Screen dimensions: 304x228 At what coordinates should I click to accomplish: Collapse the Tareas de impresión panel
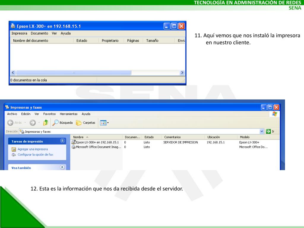(62, 141)
